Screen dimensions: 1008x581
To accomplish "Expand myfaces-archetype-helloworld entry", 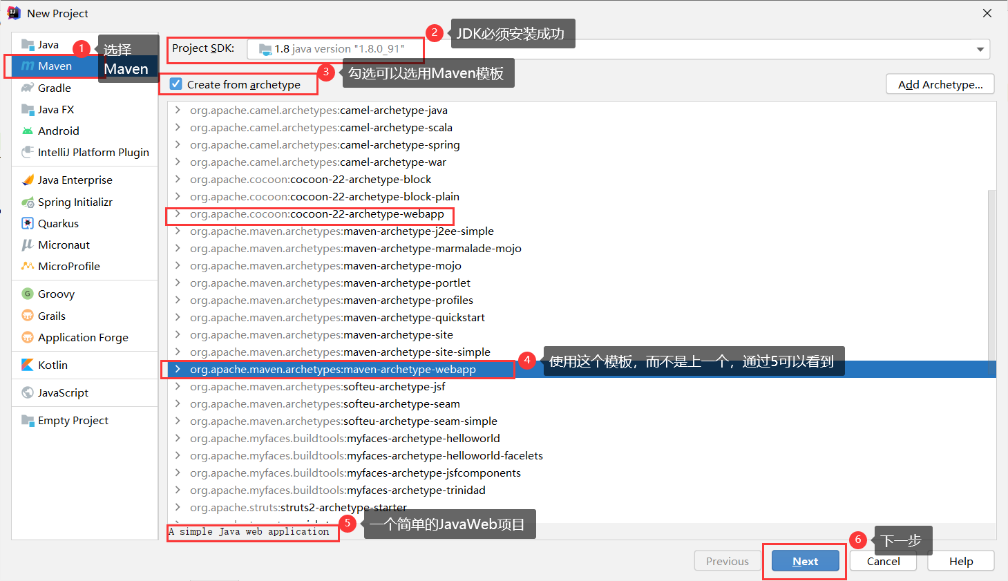I will (x=178, y=438).
